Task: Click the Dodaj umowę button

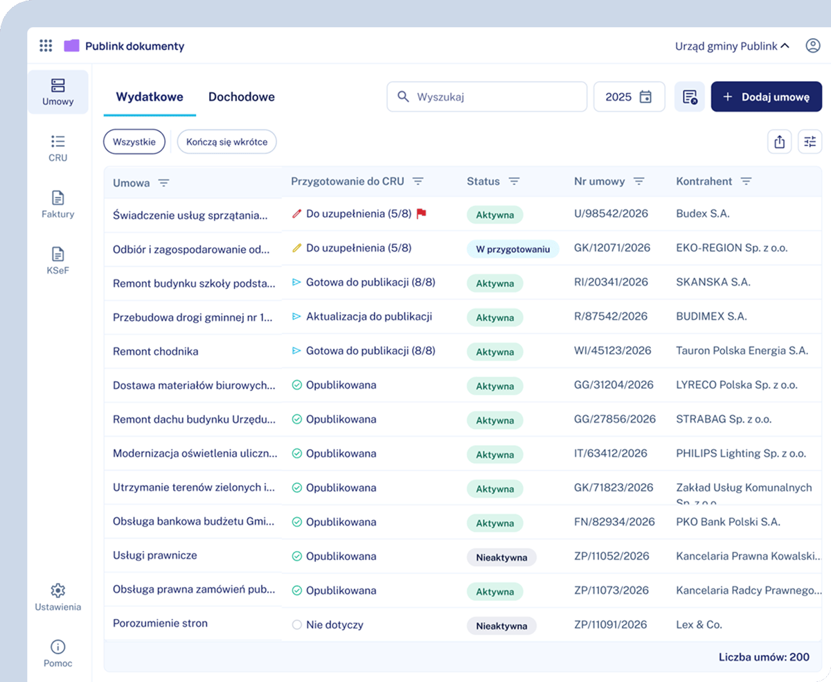Action: coord(767,97)
